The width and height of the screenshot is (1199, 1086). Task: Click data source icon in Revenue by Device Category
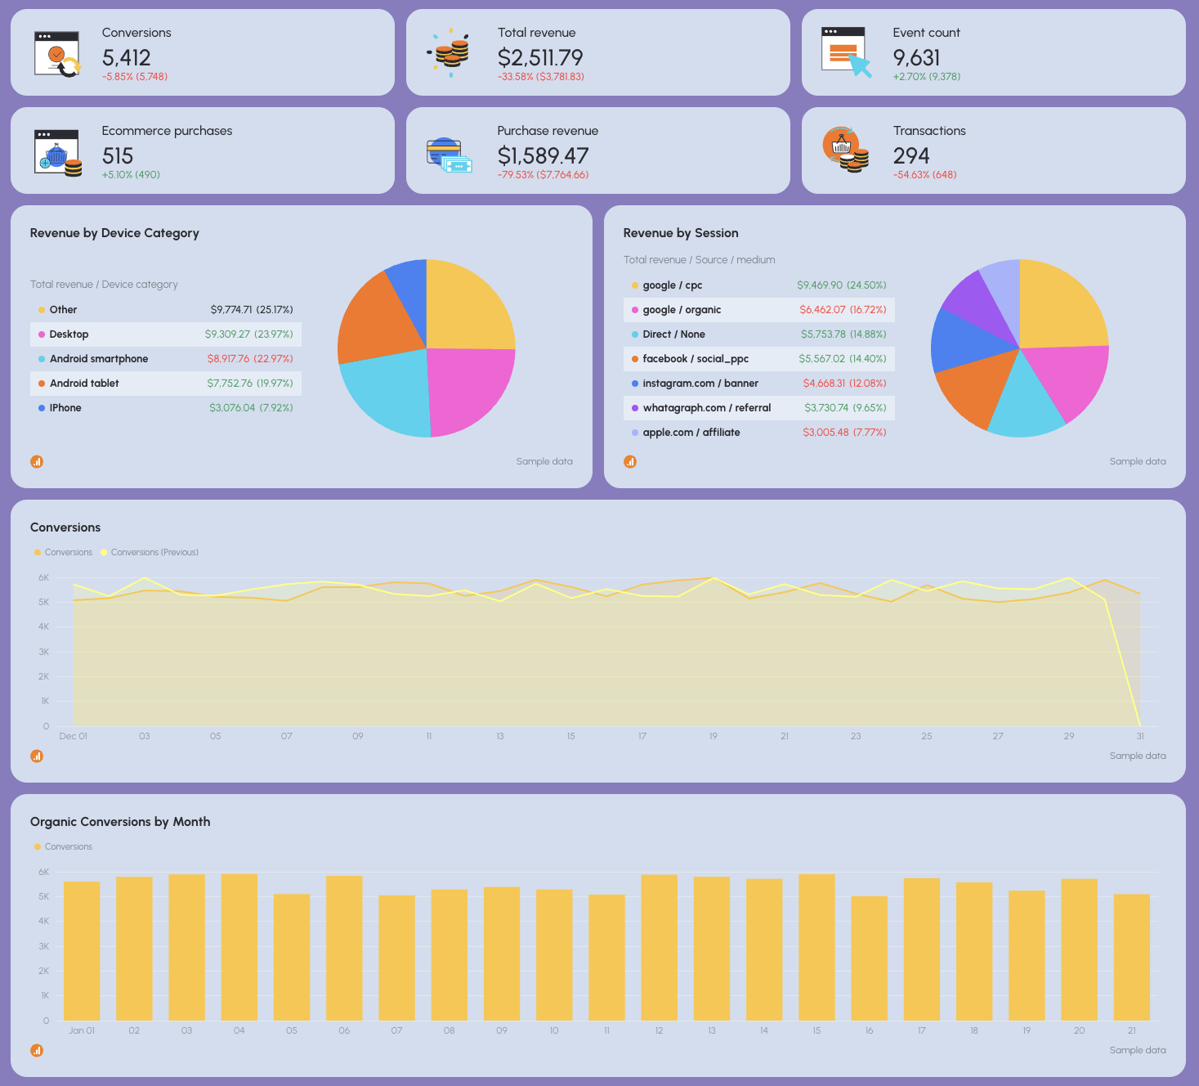click(x=37, y=461)
